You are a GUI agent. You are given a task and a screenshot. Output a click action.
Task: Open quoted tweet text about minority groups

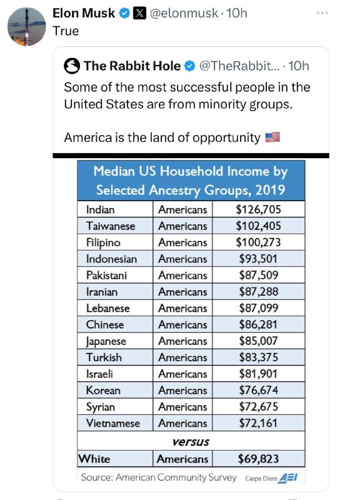(x=187, y=96)
